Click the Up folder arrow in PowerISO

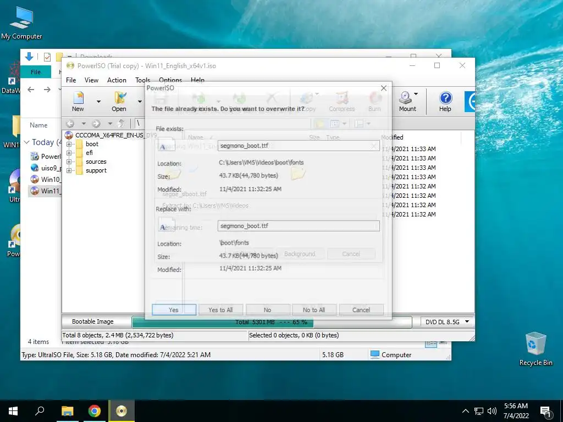click(x=122, y=124)
